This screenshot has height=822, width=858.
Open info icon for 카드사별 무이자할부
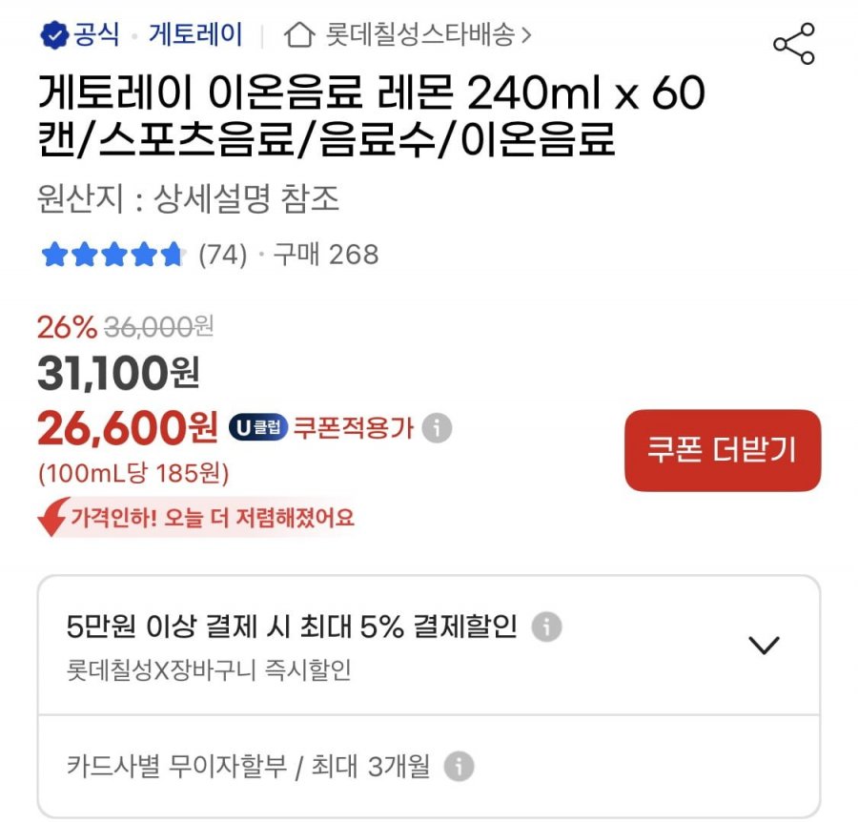pyautogui.click(x=459, y=766)
